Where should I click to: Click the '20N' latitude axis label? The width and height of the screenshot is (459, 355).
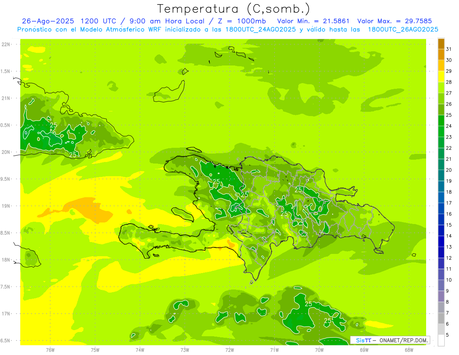(x=5, y=152)
